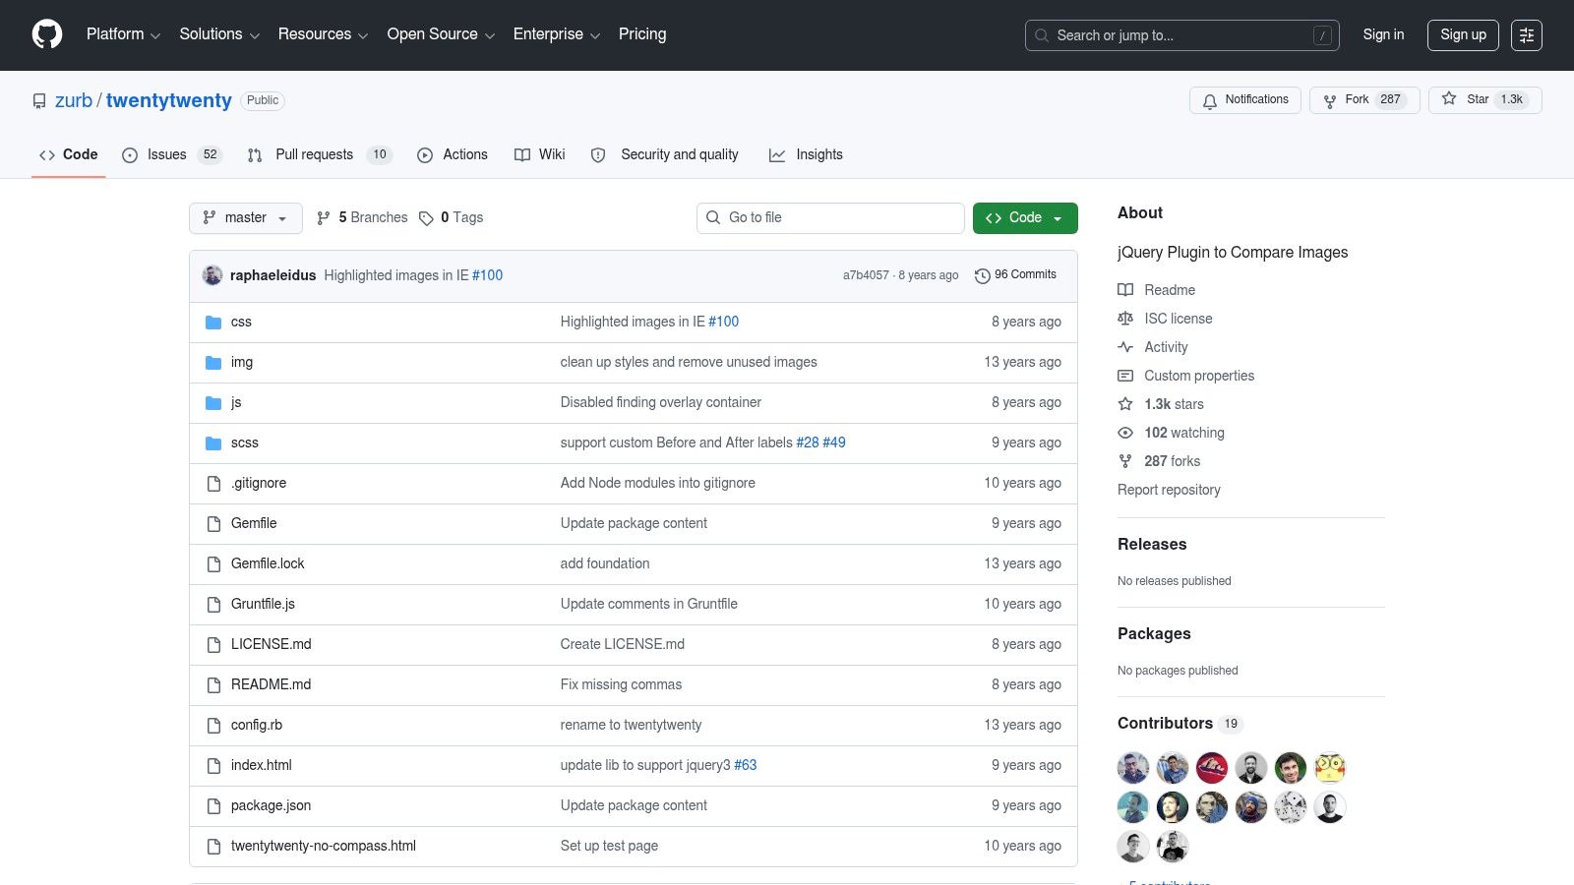The height and width of the screenshot is (885, 1574).
Task: Open the config.rb file
Action: (x=257, y=725)
